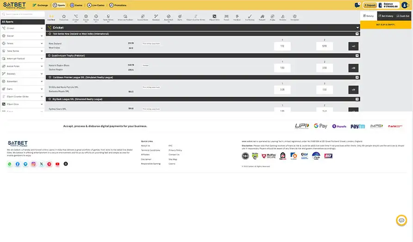This screenshot has height=242, width=413.
Task: Select Ice Hockey icon in sports bar
Action: pyautogui.click(x=250, y=18)
